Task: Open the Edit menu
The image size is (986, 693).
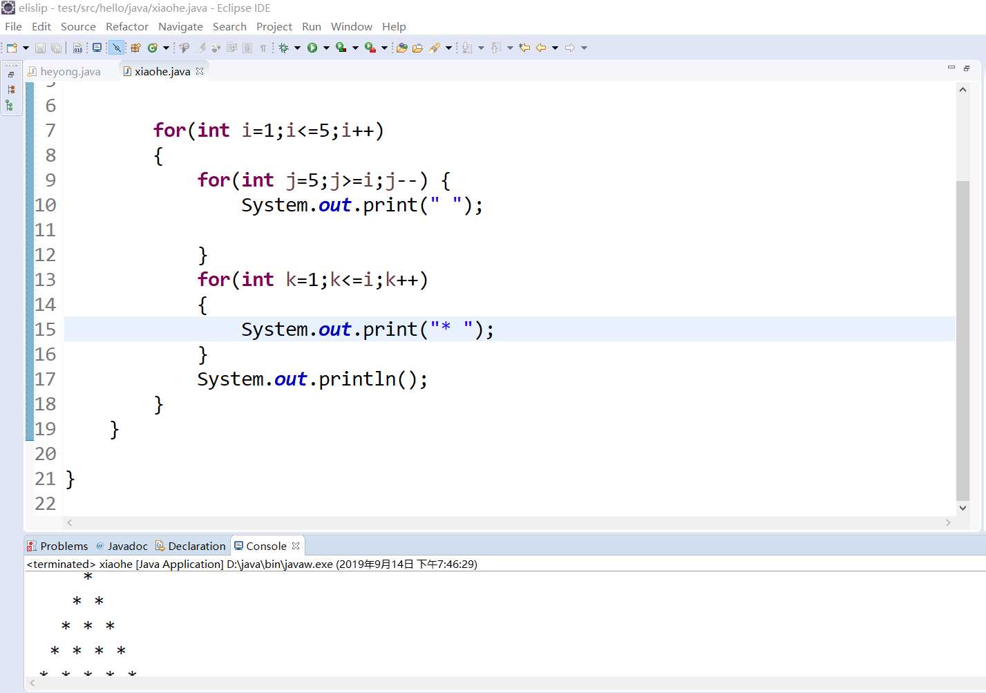Action: click(41, 26)
